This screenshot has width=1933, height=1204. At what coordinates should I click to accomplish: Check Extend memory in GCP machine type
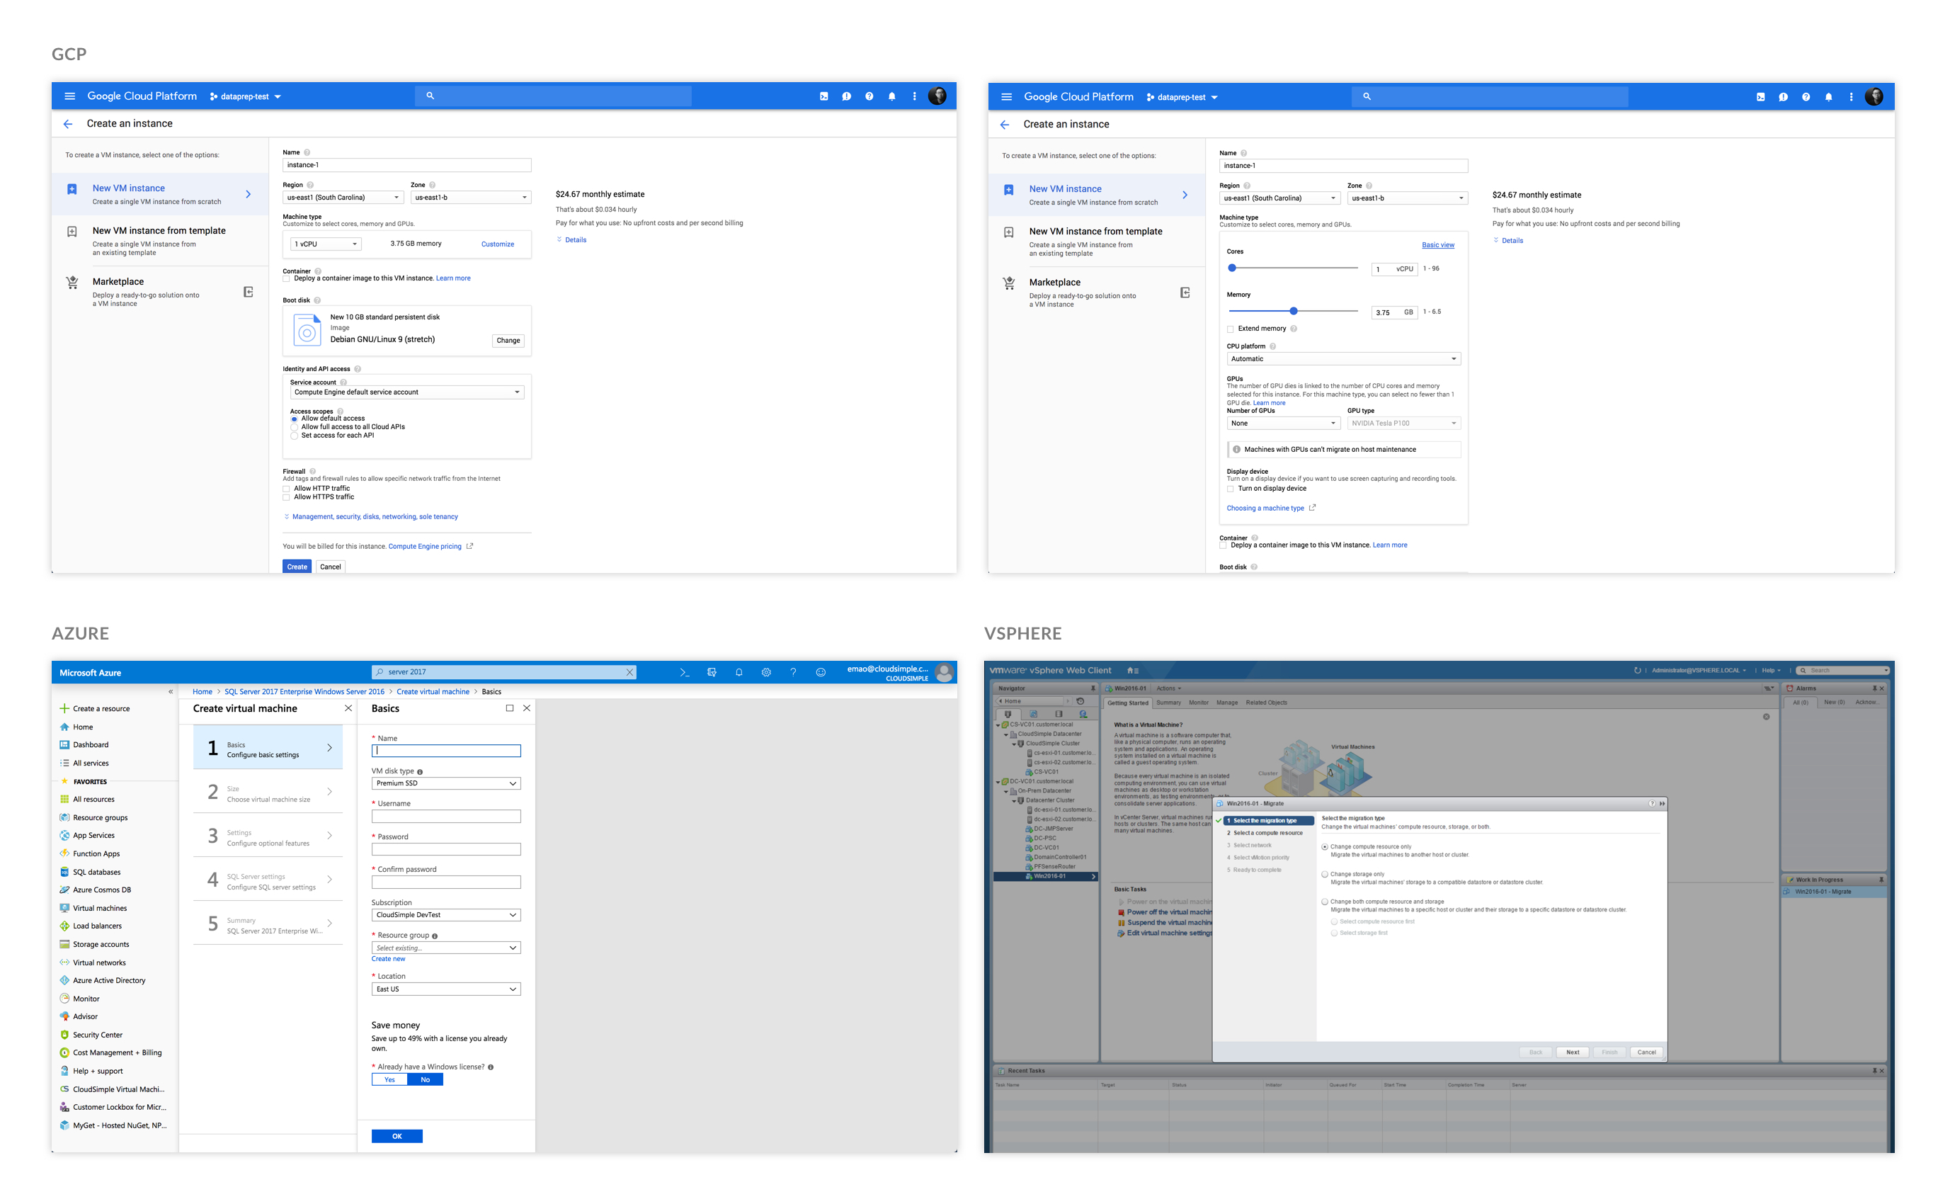point(1231,329)
